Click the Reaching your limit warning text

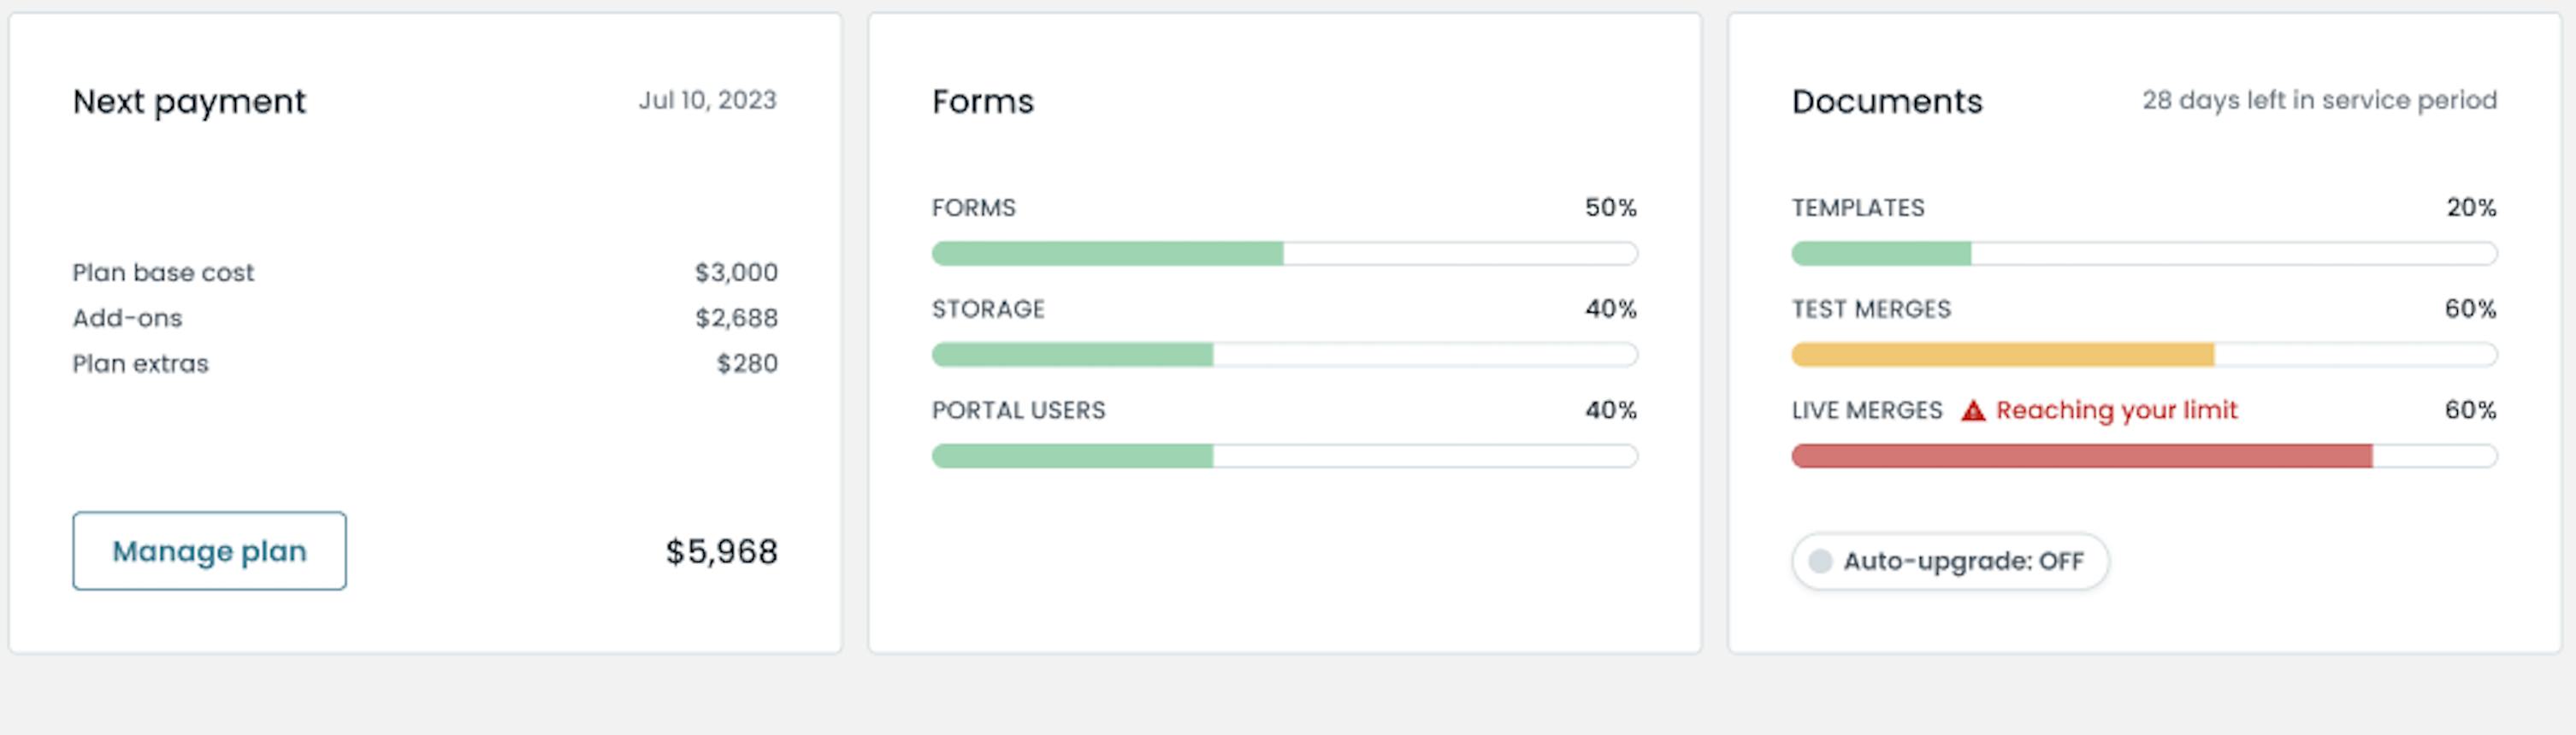coord(2116,410)
